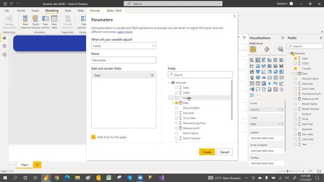Expand Date hierarchy in dialog Fields tree
Image resolution: width=324 pixels, height=182 pixels.
[173, 103]
